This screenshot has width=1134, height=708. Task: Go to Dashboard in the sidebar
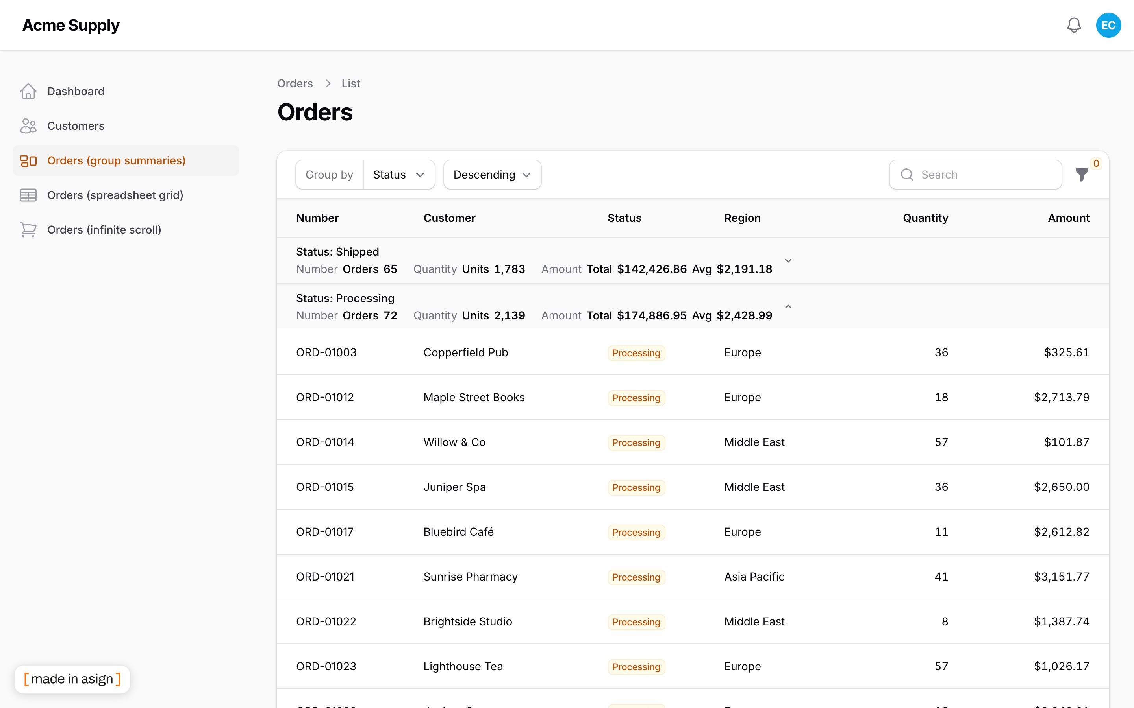coord(126,91)
